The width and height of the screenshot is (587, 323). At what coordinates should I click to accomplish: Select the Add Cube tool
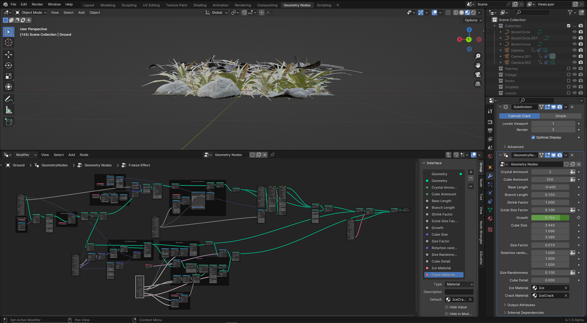tap(8, 122)
